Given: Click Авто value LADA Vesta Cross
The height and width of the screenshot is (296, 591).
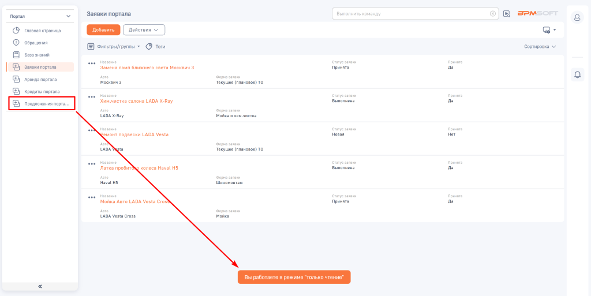Looking at the screenshot, I should [x=118, y=216].
